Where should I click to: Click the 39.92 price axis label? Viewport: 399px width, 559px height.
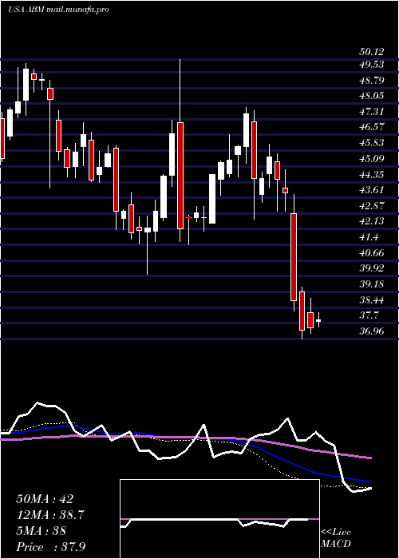pos(372,268)
